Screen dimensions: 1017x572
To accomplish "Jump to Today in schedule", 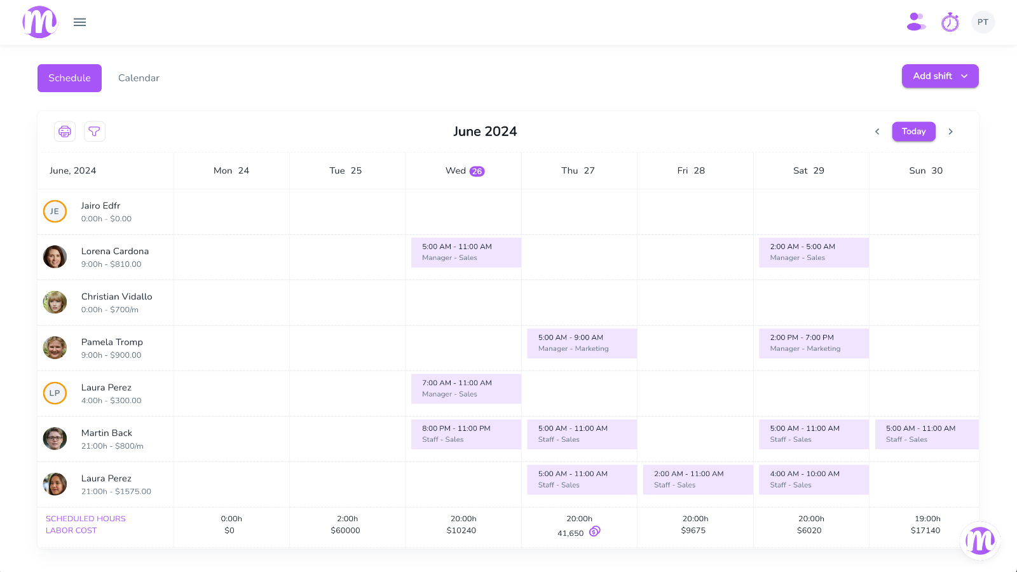I will pyautogui.click(x=913, y=132).
